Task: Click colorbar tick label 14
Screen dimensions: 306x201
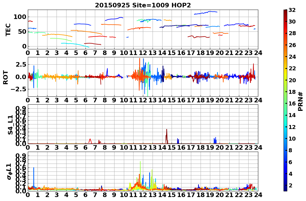Action: coord(292,115)
